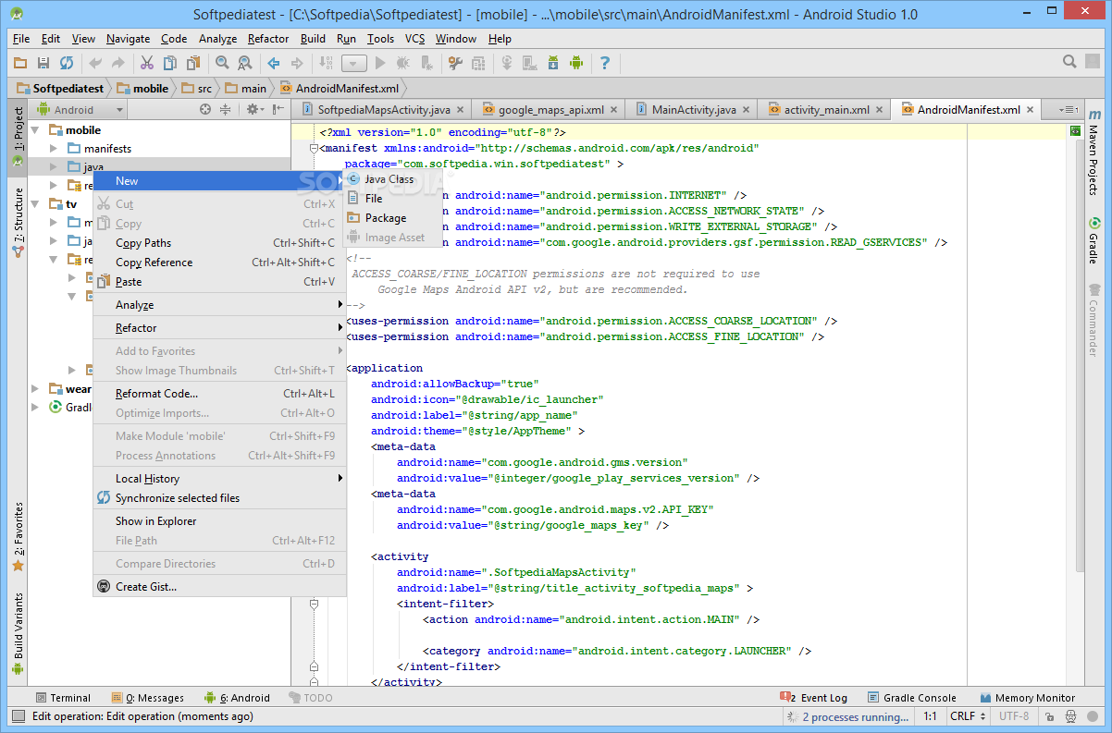Screen dimensions: 1112x733
Task: Toggle the Terminal tool window
Action: coord(63,698)
